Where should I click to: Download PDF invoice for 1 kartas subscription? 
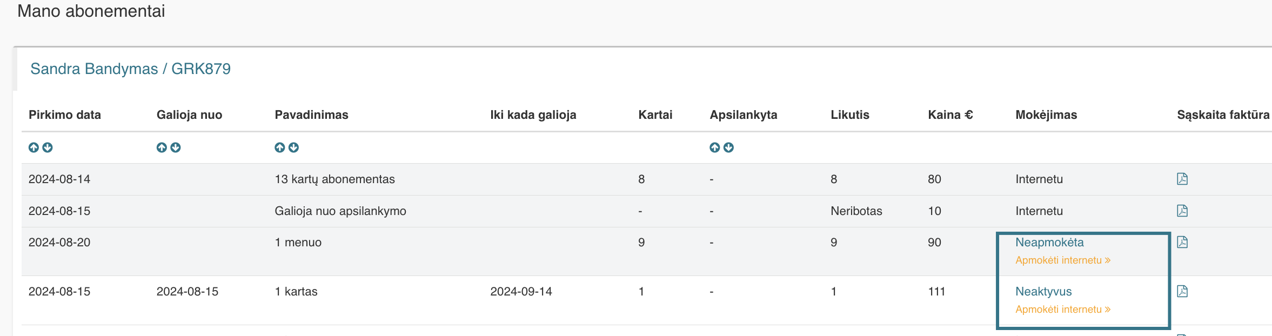pos(1182,291)
